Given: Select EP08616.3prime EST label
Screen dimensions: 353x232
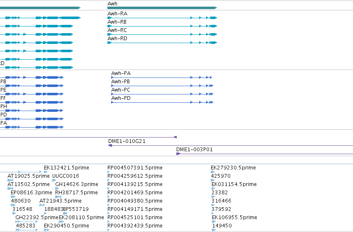Looking at the screenshot, I should pos(31,193).
